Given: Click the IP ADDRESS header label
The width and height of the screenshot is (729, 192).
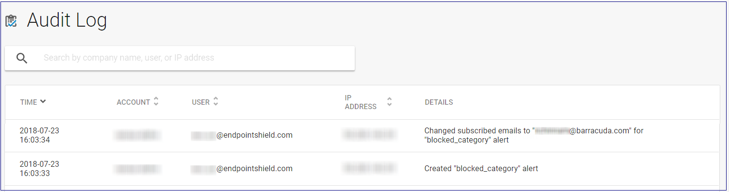Looking at the screenshot, I should pyautogui.click(x=361, y=102).
